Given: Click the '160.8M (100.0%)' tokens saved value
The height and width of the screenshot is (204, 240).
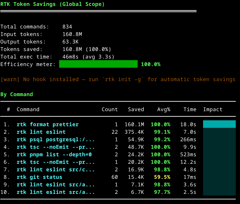Looking at the screenshot, I should 87,49.
